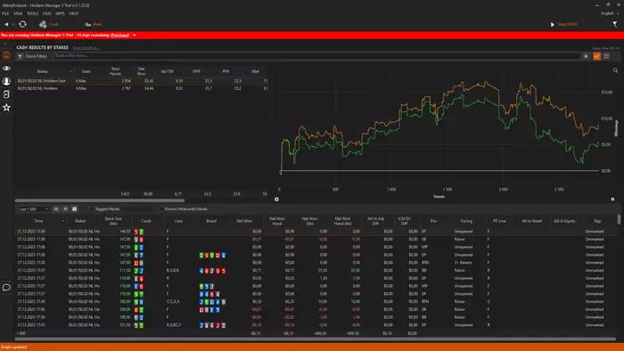Open the HUD menu
The height and width of the screenshot is (351, 624).
pyautogui.click(x=47, y=13)
